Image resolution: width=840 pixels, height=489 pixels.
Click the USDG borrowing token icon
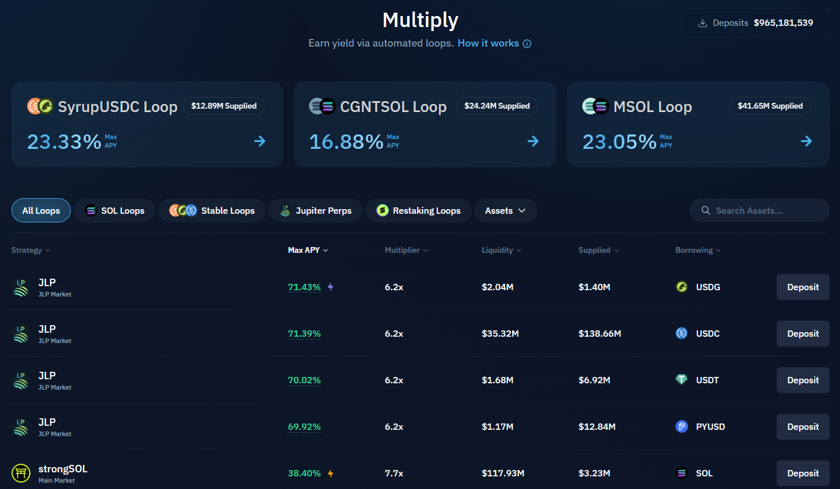pyautogui.click(x=682, y=287)
